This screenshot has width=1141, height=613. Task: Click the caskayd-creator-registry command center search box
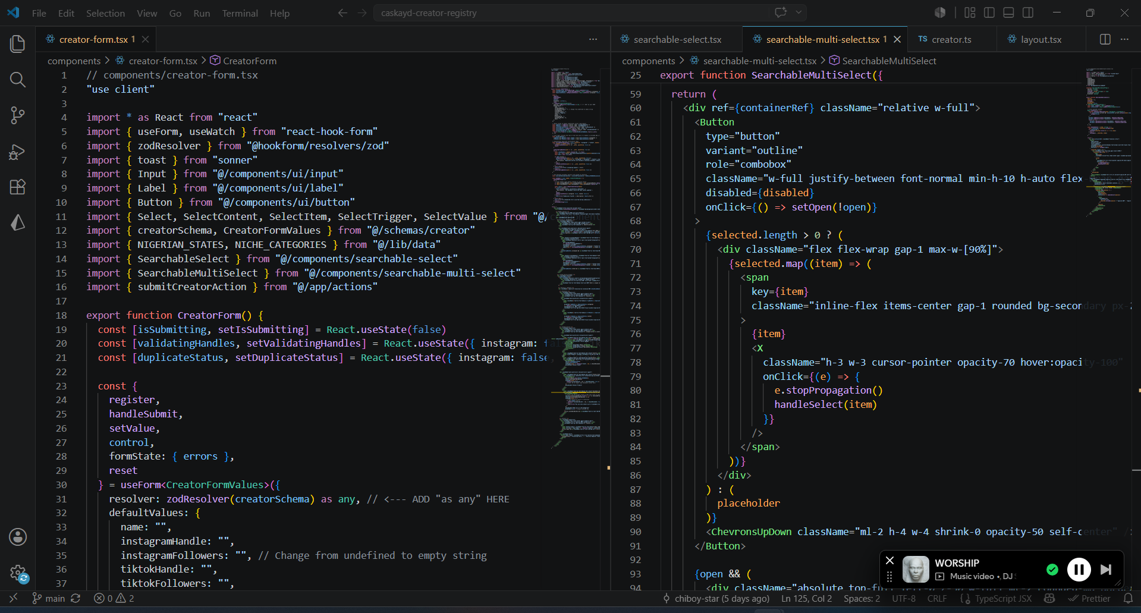pos(571,12)
